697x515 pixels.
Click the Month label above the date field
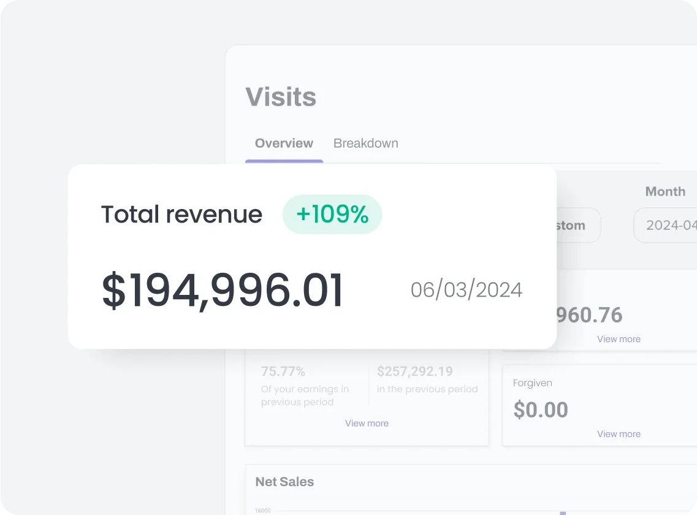[x=665, y=191]
